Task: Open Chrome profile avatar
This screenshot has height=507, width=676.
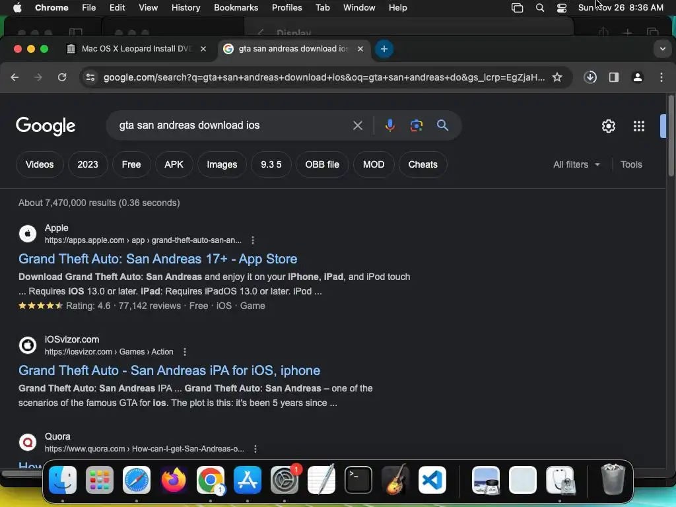Action: (638, 77)
